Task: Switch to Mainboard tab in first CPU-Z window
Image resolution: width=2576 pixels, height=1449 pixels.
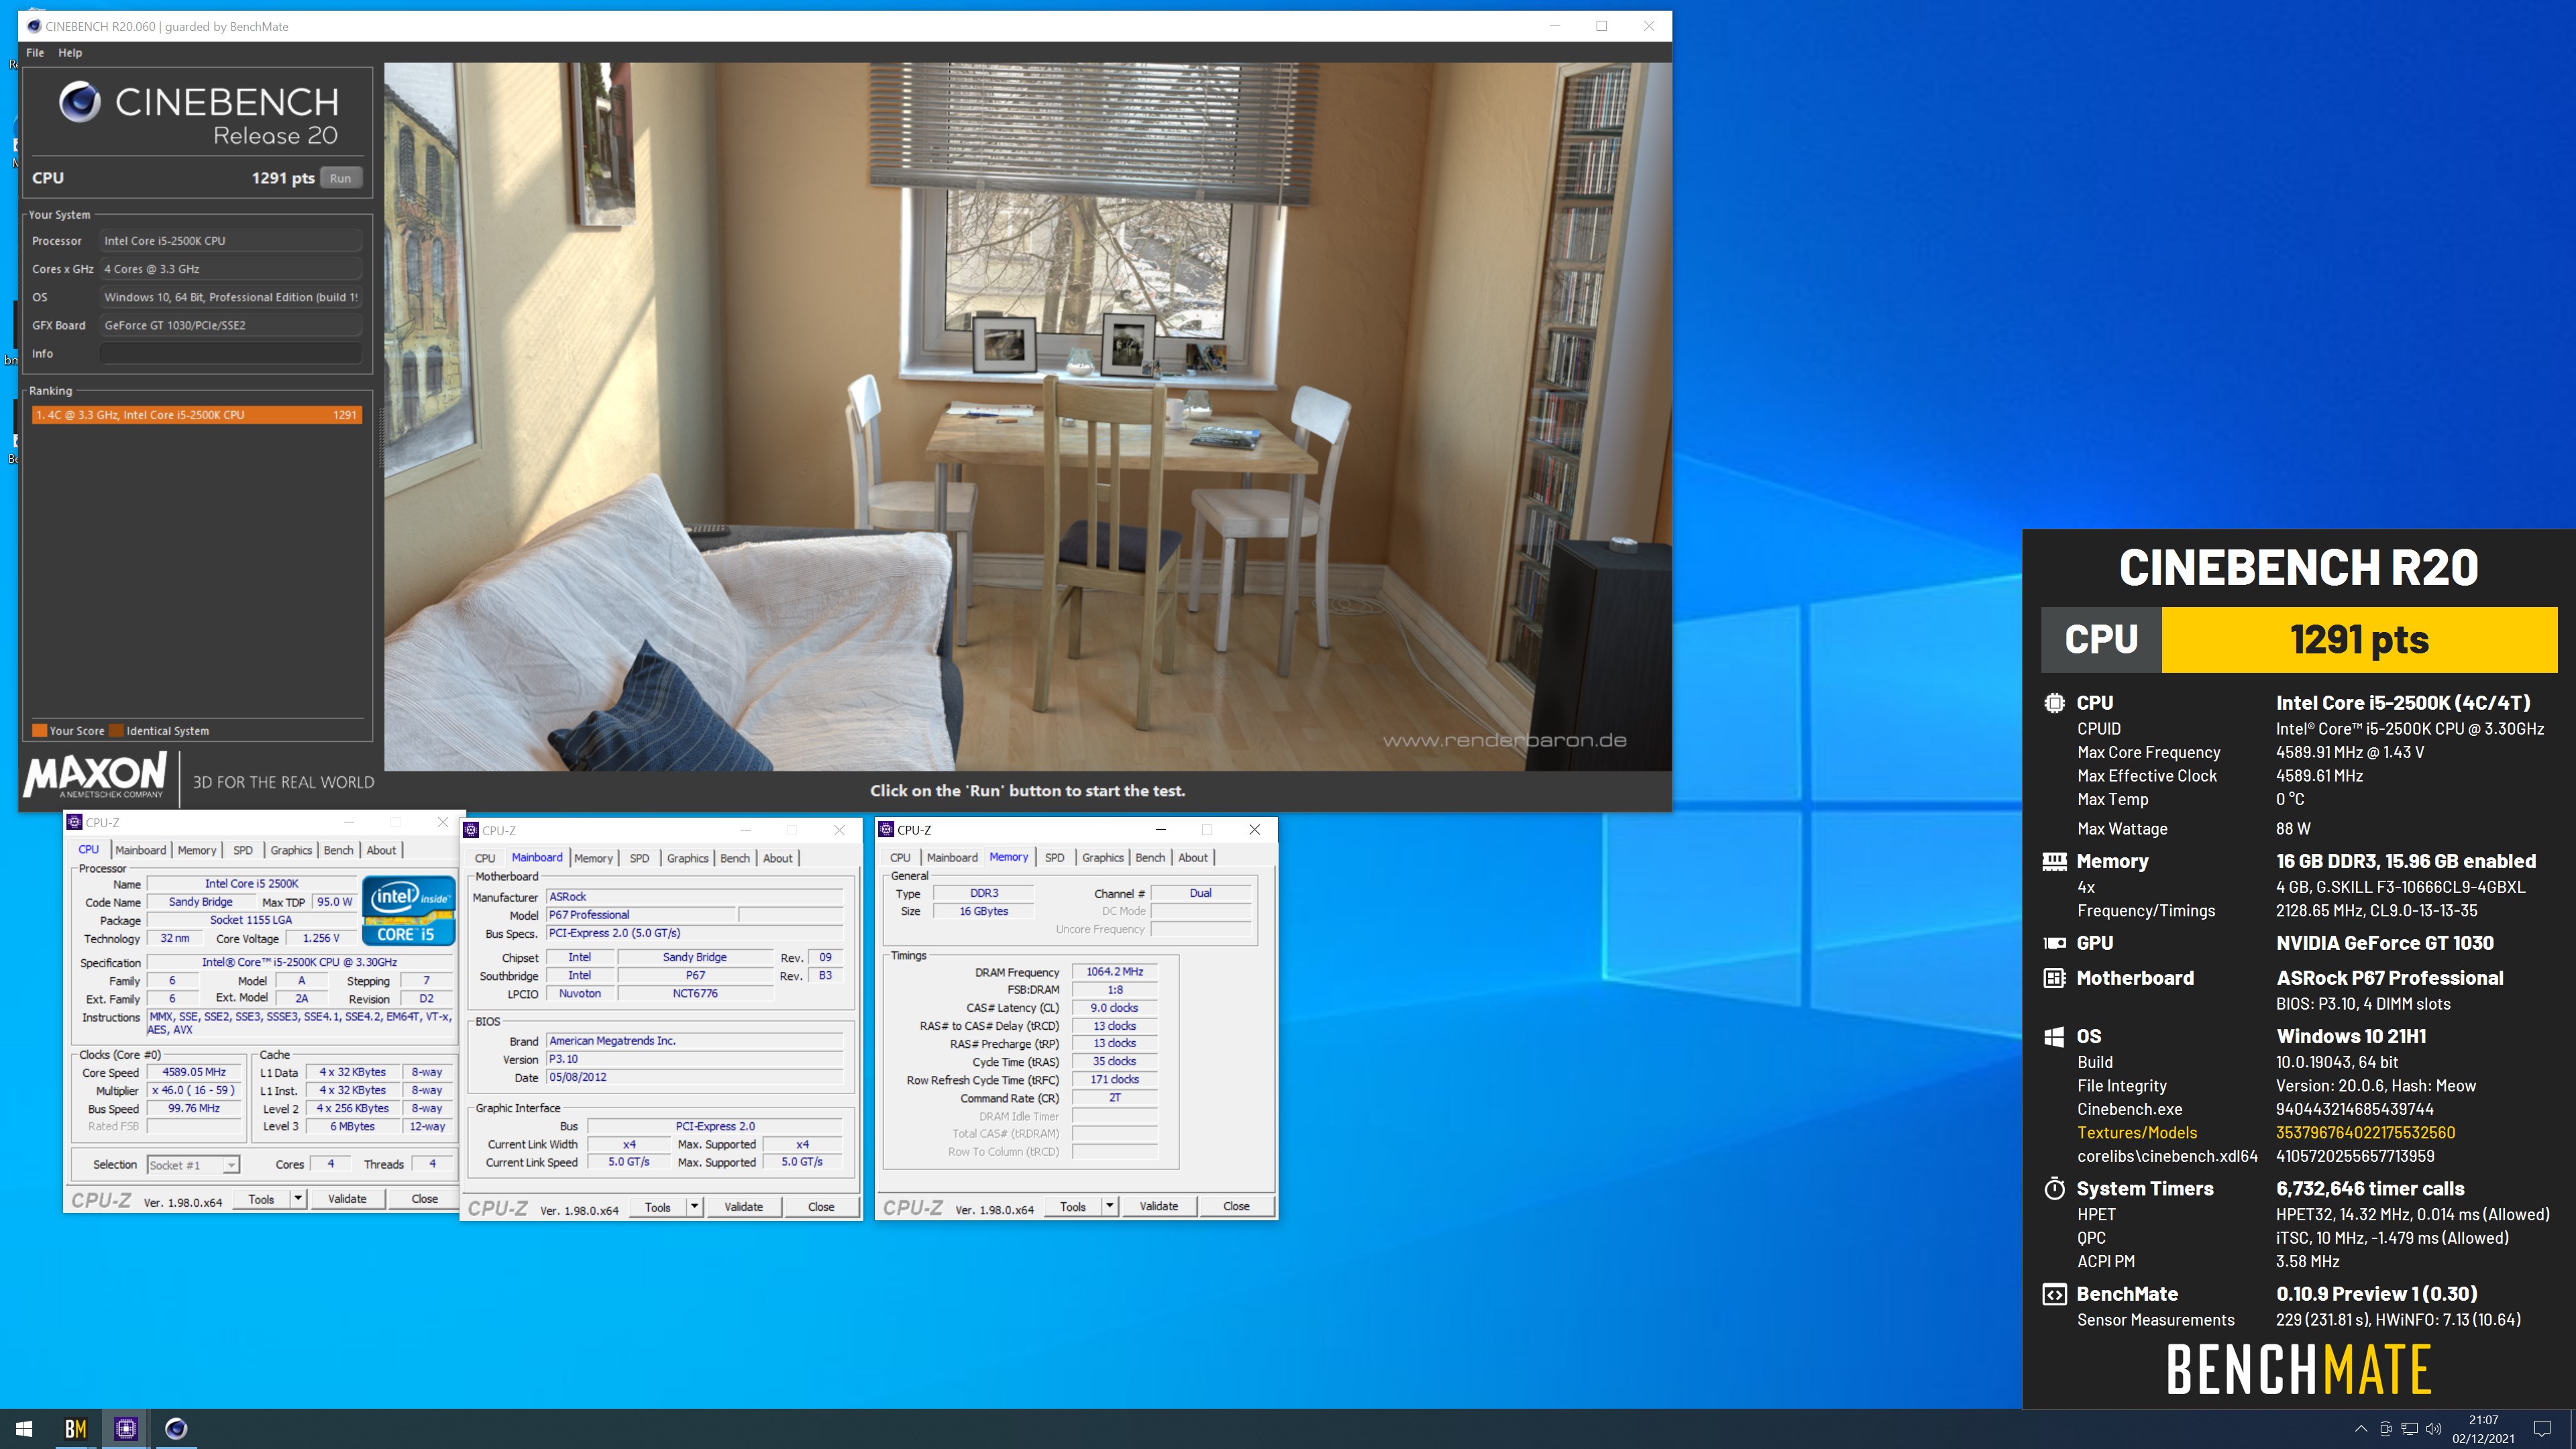Action: (x=140, y=850)
